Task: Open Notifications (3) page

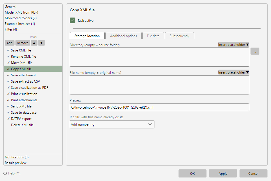Action: [x=17, y=157]
